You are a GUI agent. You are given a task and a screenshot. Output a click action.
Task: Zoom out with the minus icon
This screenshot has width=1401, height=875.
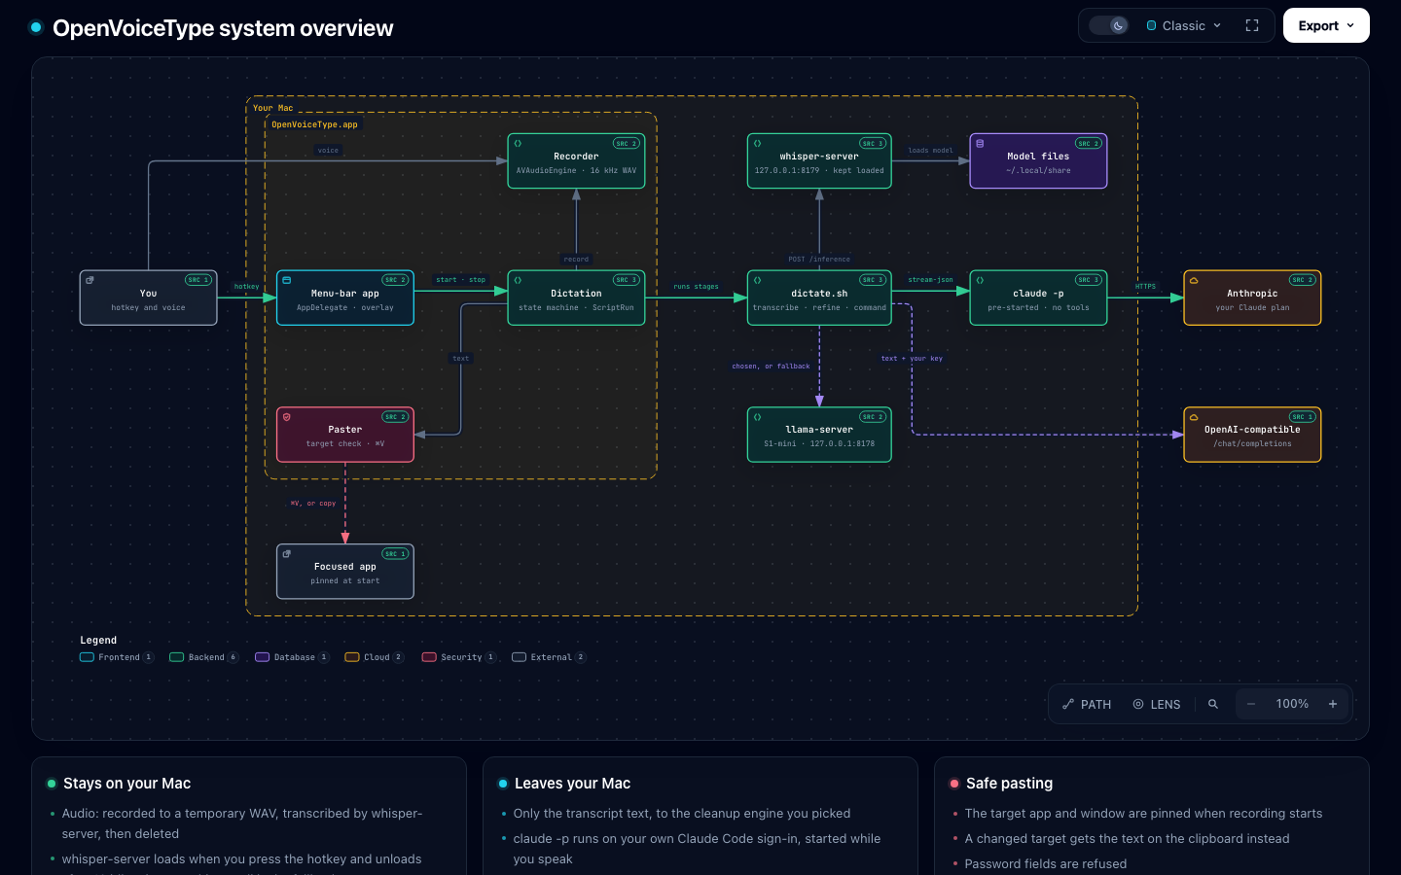tap(1251, 704)
